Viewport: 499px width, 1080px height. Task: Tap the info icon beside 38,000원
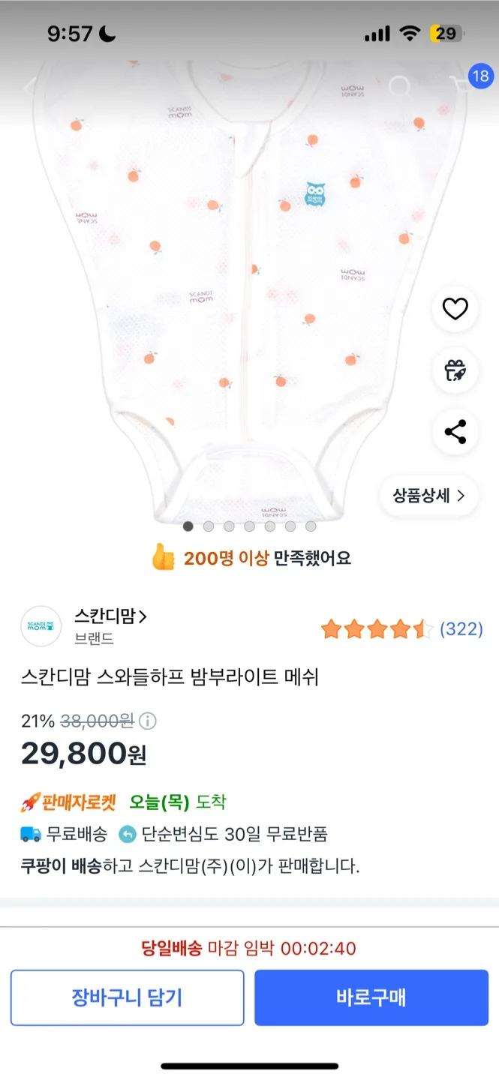(149, 721)
